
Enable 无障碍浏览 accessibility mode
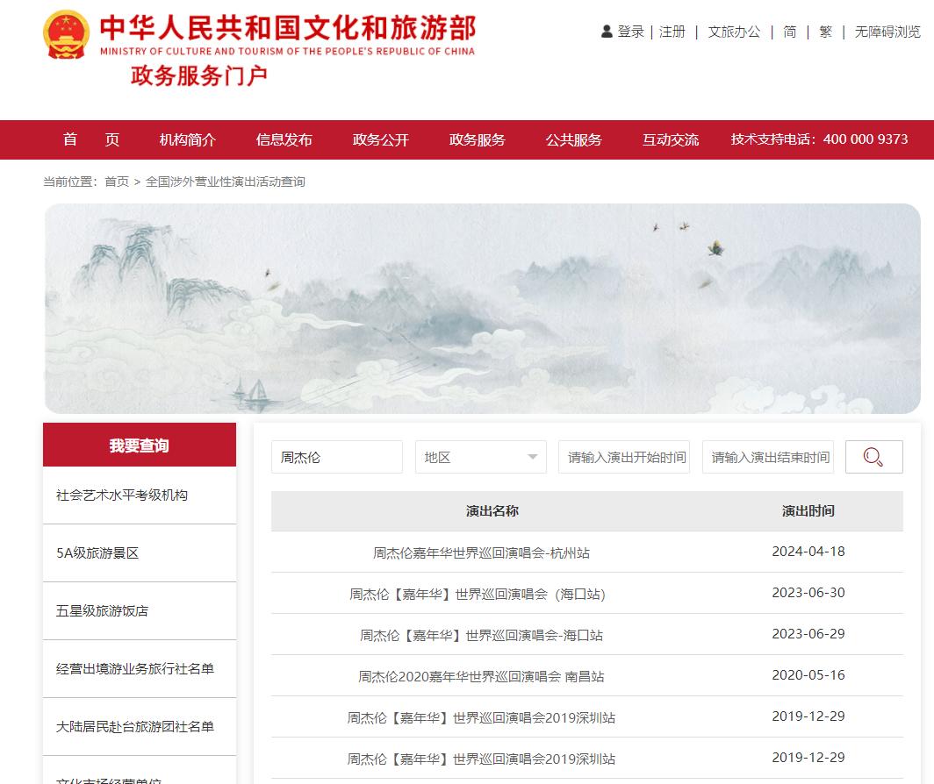tap(887, 32)
